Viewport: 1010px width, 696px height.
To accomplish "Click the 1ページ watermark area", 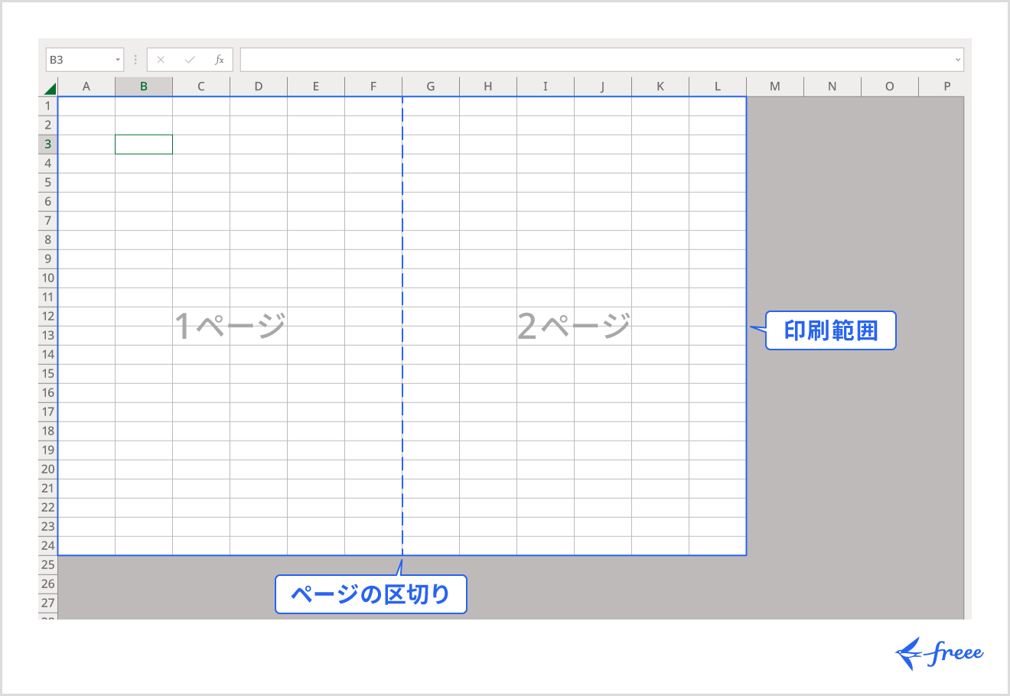I will (231, 324).
